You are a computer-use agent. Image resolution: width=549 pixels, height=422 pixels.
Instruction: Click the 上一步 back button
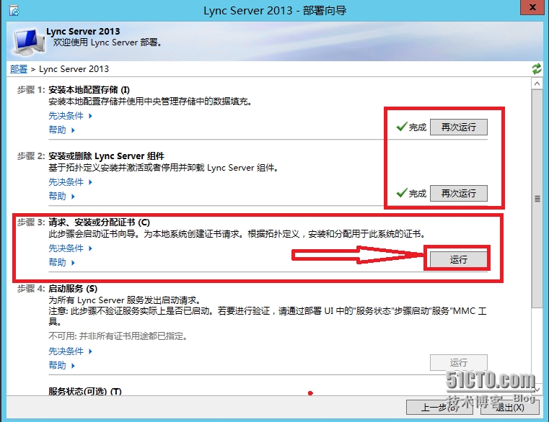(x=439, y=407)
